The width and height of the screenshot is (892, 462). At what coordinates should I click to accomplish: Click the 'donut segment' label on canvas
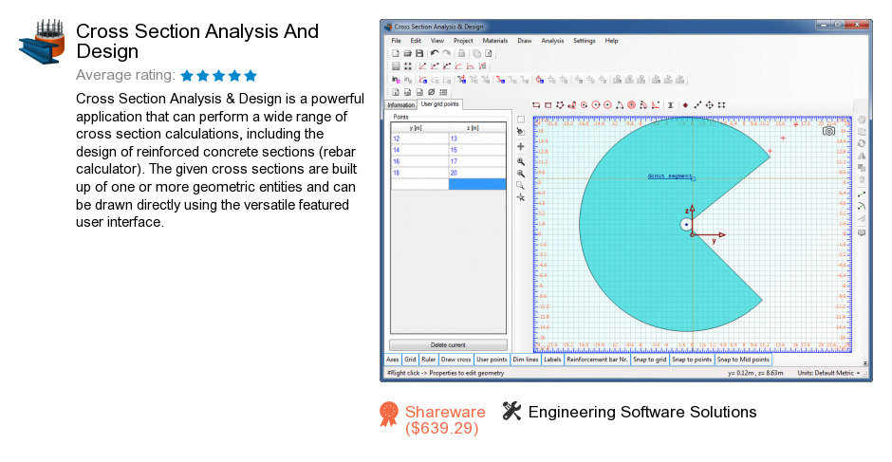pyautogui.click(x=670, y=176)
